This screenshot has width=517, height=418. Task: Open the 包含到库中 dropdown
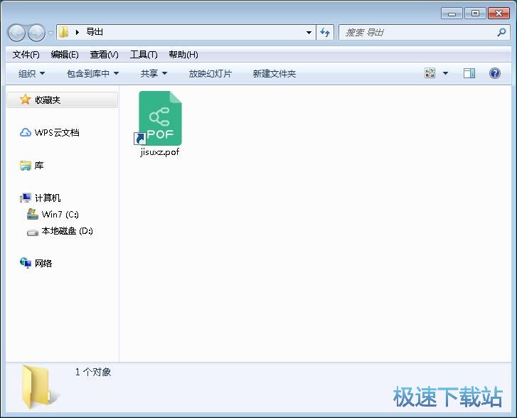[92, 73]
